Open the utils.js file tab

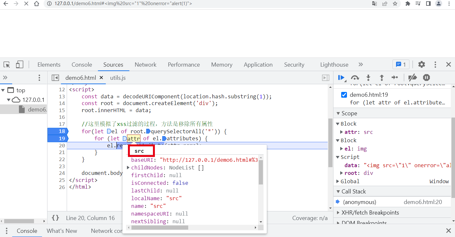pyautogui.click(x=118, y=78)
